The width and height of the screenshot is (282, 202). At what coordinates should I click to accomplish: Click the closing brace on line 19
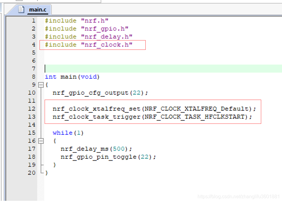click(55, 165)
